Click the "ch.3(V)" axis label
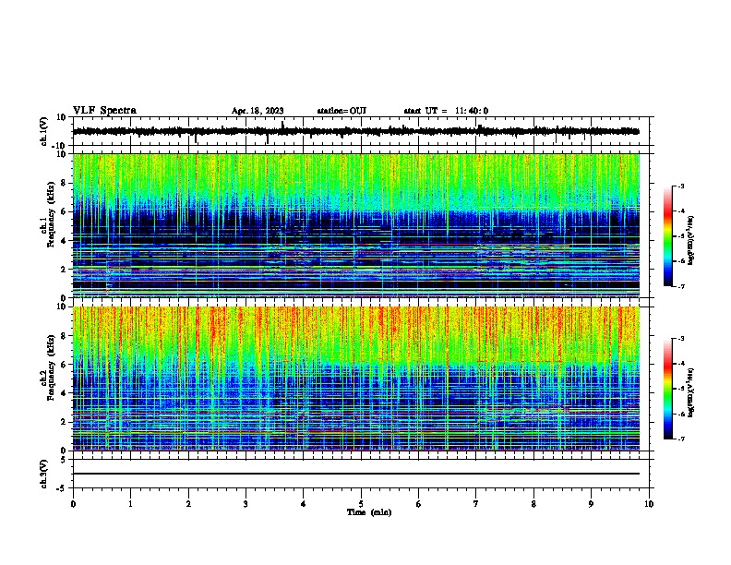 44,474
